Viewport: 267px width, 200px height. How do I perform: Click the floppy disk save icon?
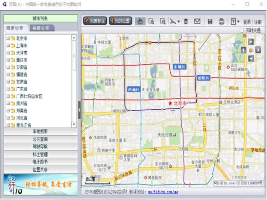click(210, 21)
